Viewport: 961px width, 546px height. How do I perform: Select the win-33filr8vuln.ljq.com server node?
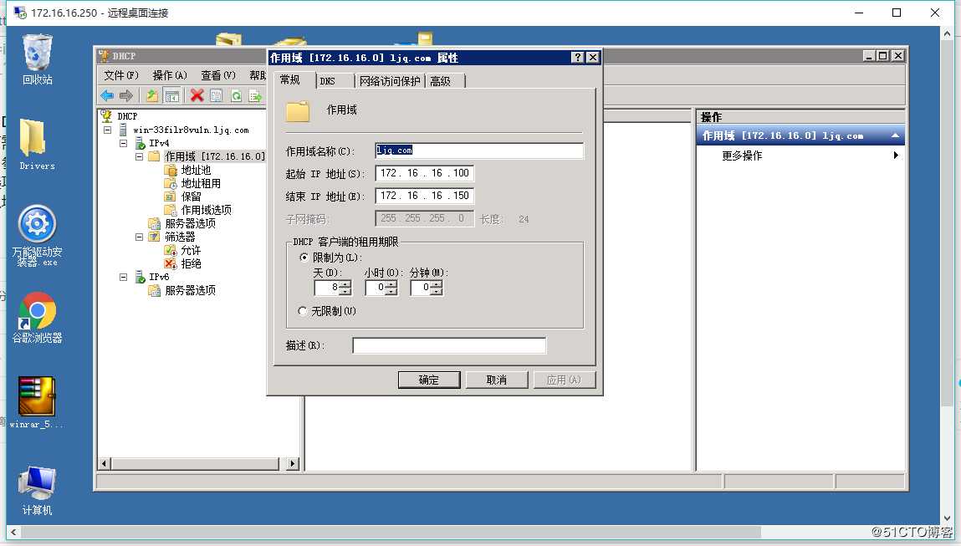(x=191, y=130)
